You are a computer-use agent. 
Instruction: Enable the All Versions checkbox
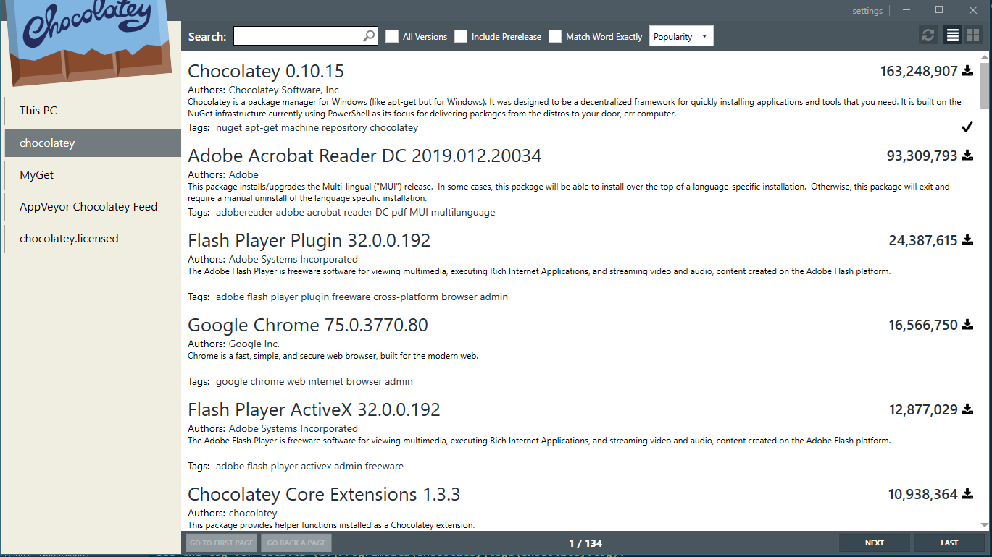click(391, 35)
